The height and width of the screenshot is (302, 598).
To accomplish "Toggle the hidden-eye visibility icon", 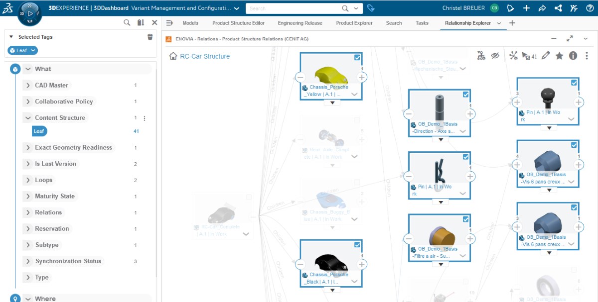I will click(x=494, y=56).
